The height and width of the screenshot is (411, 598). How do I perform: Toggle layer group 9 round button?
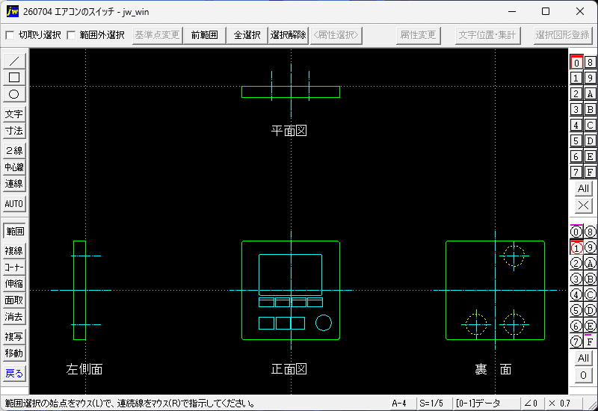pos(590,247)
